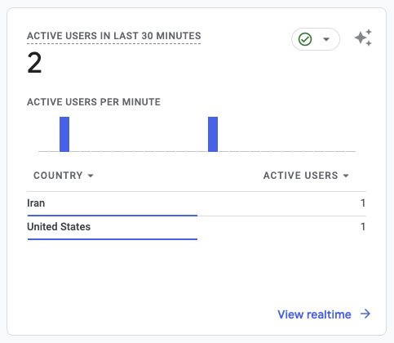Viewport: 394px width, 343px height.
Task: Click the first blue bar in the chart
Action: click(64, 134)
